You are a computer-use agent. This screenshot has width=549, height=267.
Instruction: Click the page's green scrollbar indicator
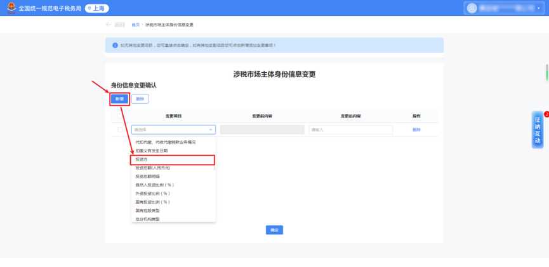click(x=547, y=72)
